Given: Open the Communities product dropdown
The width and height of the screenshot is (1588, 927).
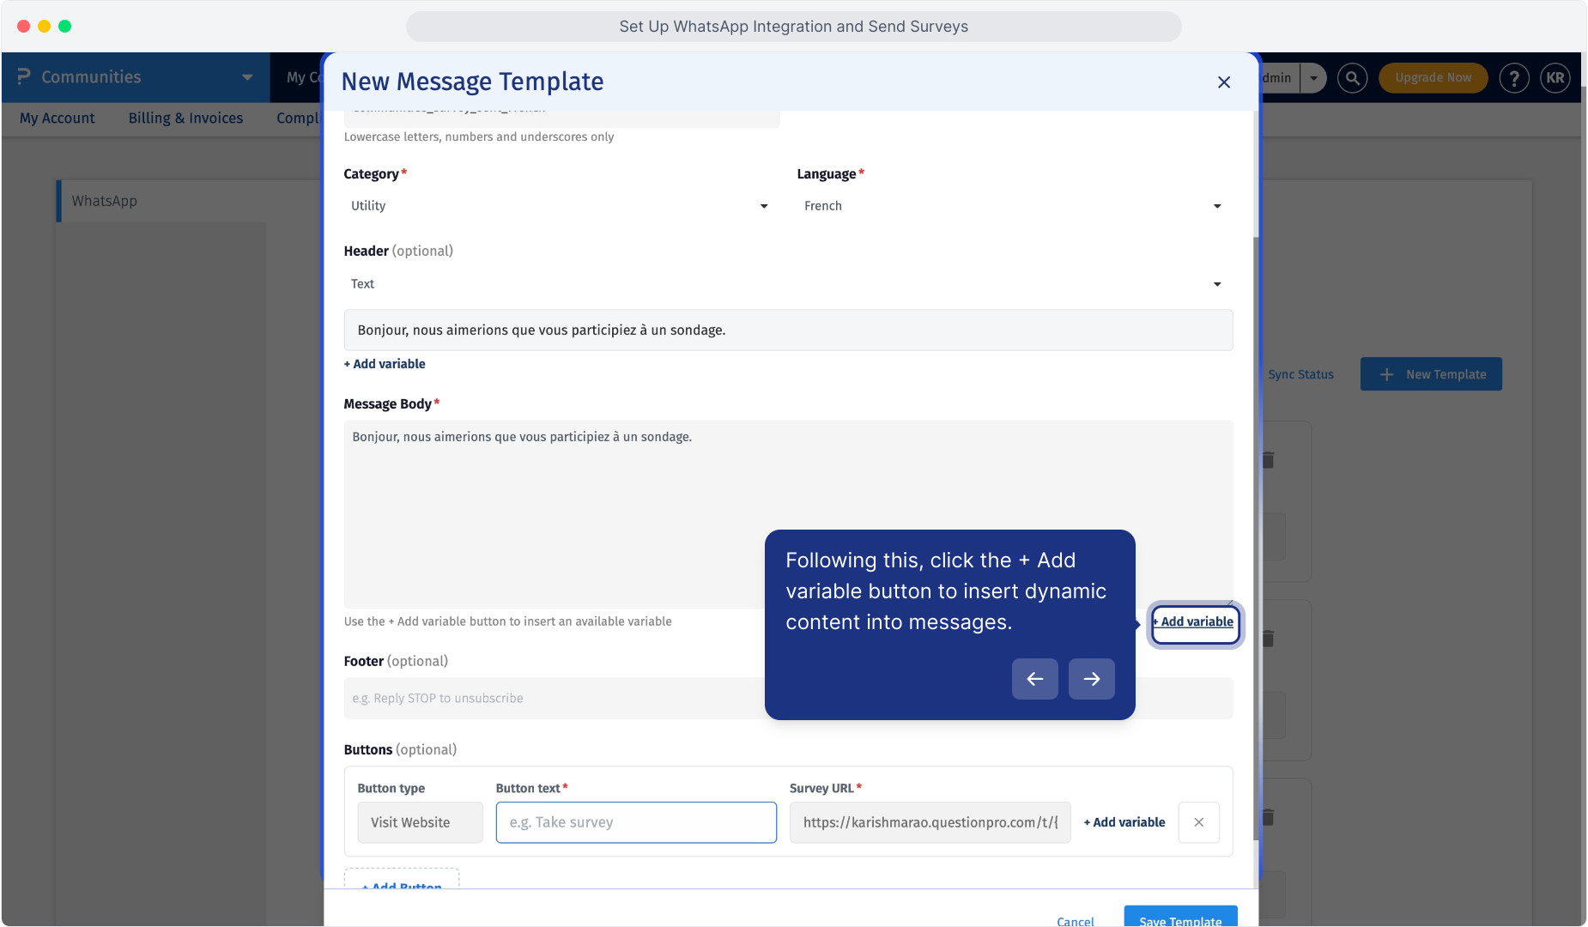Looking at the screenshot, I should [136, 77].
